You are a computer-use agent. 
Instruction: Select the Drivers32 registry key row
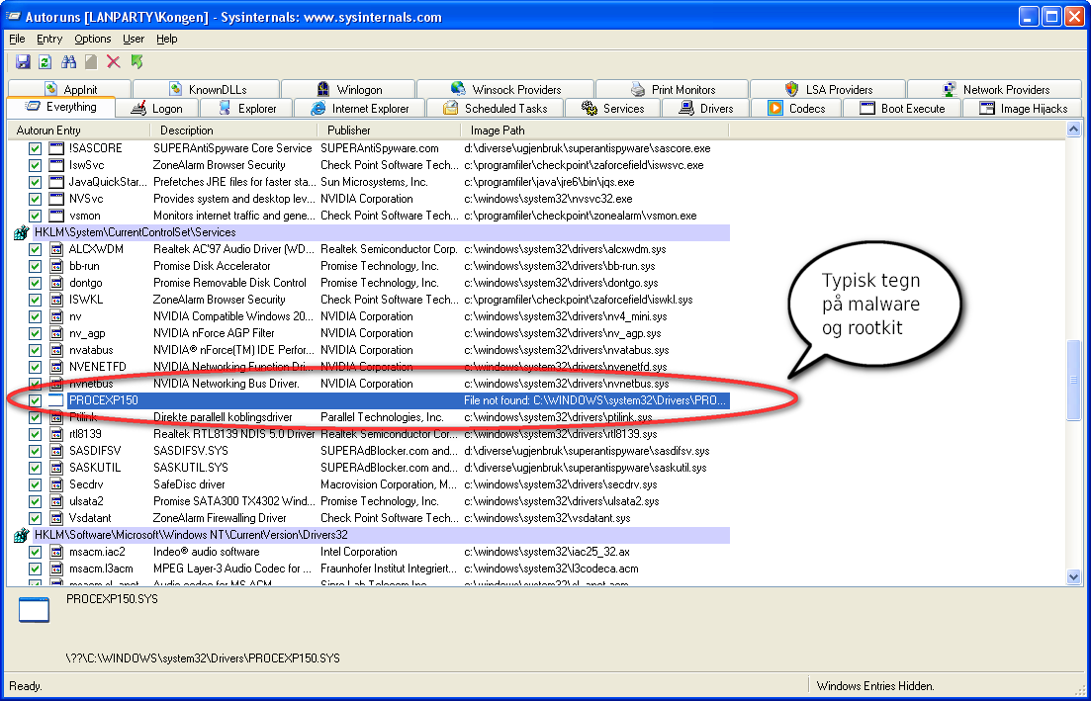[381, 535]
